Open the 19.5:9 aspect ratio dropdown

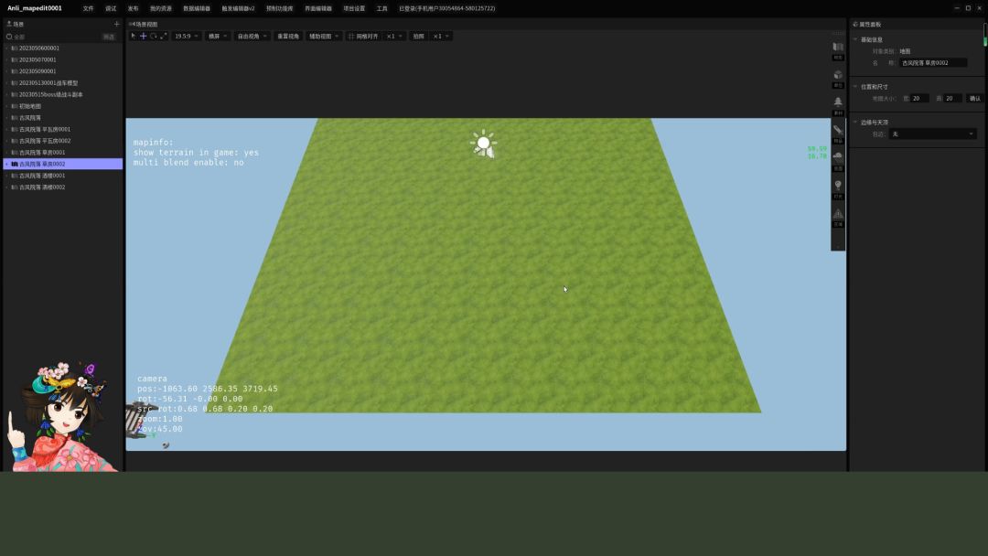point(186,37)
